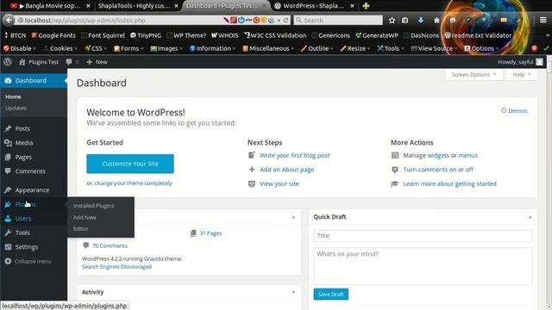Image resolution: width=552 pixels, height=310 pixels.
Task: Choose Installed Plugins from flyout menu
Action: [93, 206]
